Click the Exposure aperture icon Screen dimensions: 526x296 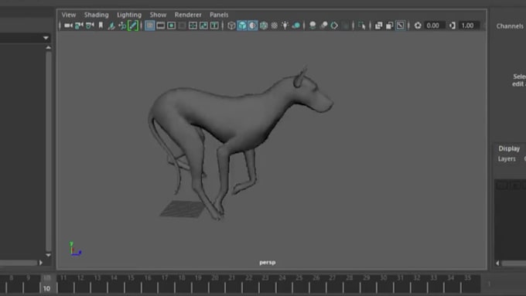coord(418,26)
